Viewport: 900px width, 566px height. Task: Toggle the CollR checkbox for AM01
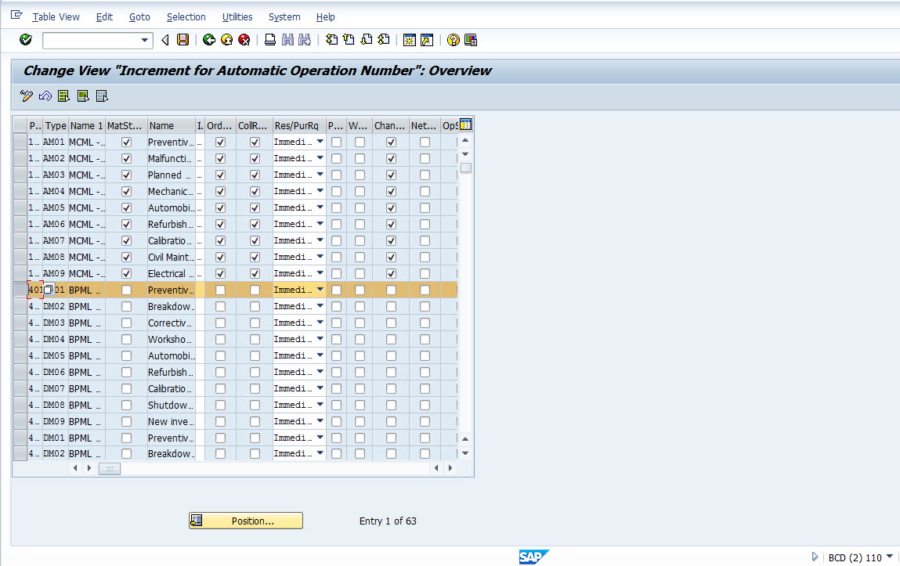point(255,142)
